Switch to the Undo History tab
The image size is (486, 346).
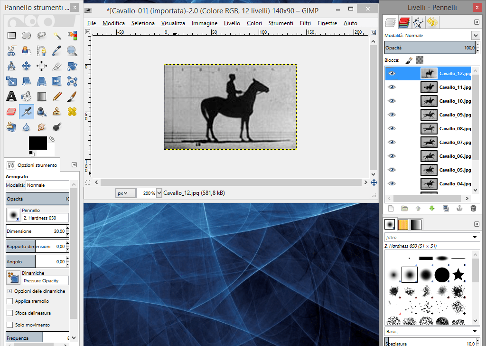(432, 22)
